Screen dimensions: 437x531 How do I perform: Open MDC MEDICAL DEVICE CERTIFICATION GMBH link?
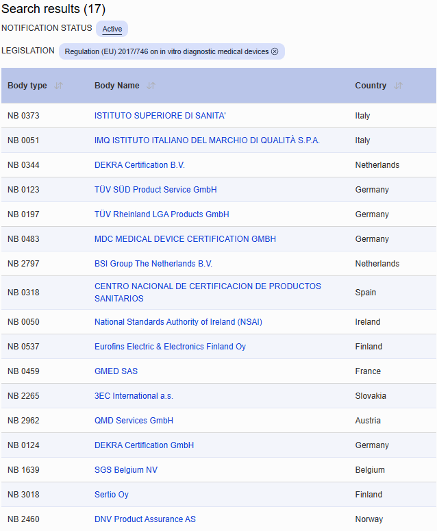[185, 239]
